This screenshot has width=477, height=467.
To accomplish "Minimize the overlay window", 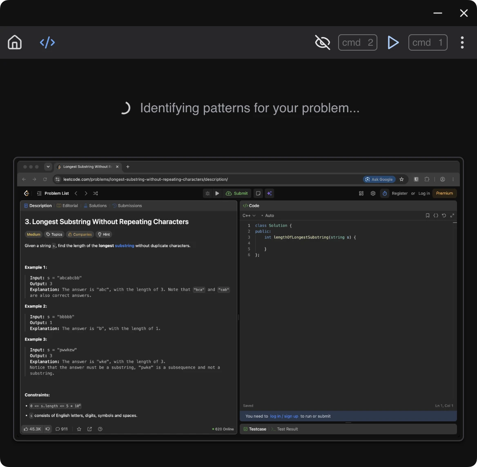I will click(437, 13).
